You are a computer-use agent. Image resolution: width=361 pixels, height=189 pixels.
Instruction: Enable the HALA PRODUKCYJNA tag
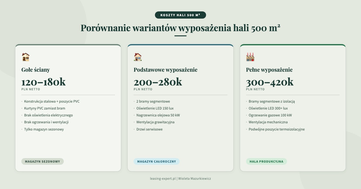pyautogui.click(x=267, y=161)
